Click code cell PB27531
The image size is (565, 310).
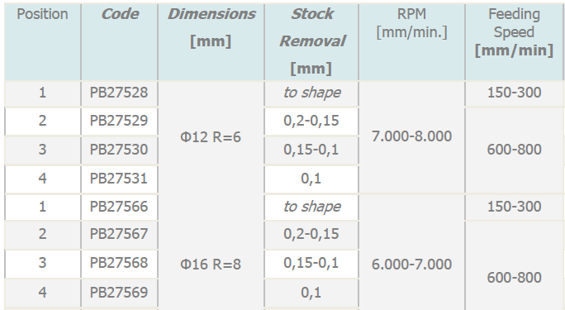point(120,179)
